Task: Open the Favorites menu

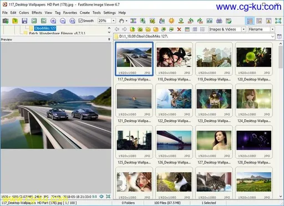Action: click(x=70, y=13)
